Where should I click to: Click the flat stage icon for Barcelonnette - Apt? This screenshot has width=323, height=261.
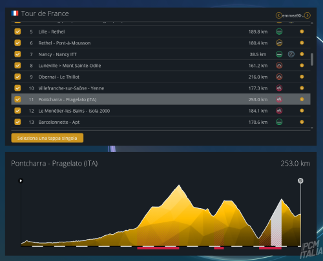point(279,122)
